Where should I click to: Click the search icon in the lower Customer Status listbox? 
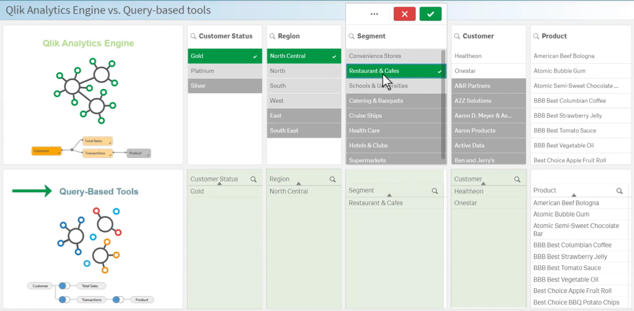pyautogui.click(x=253, y=179)
